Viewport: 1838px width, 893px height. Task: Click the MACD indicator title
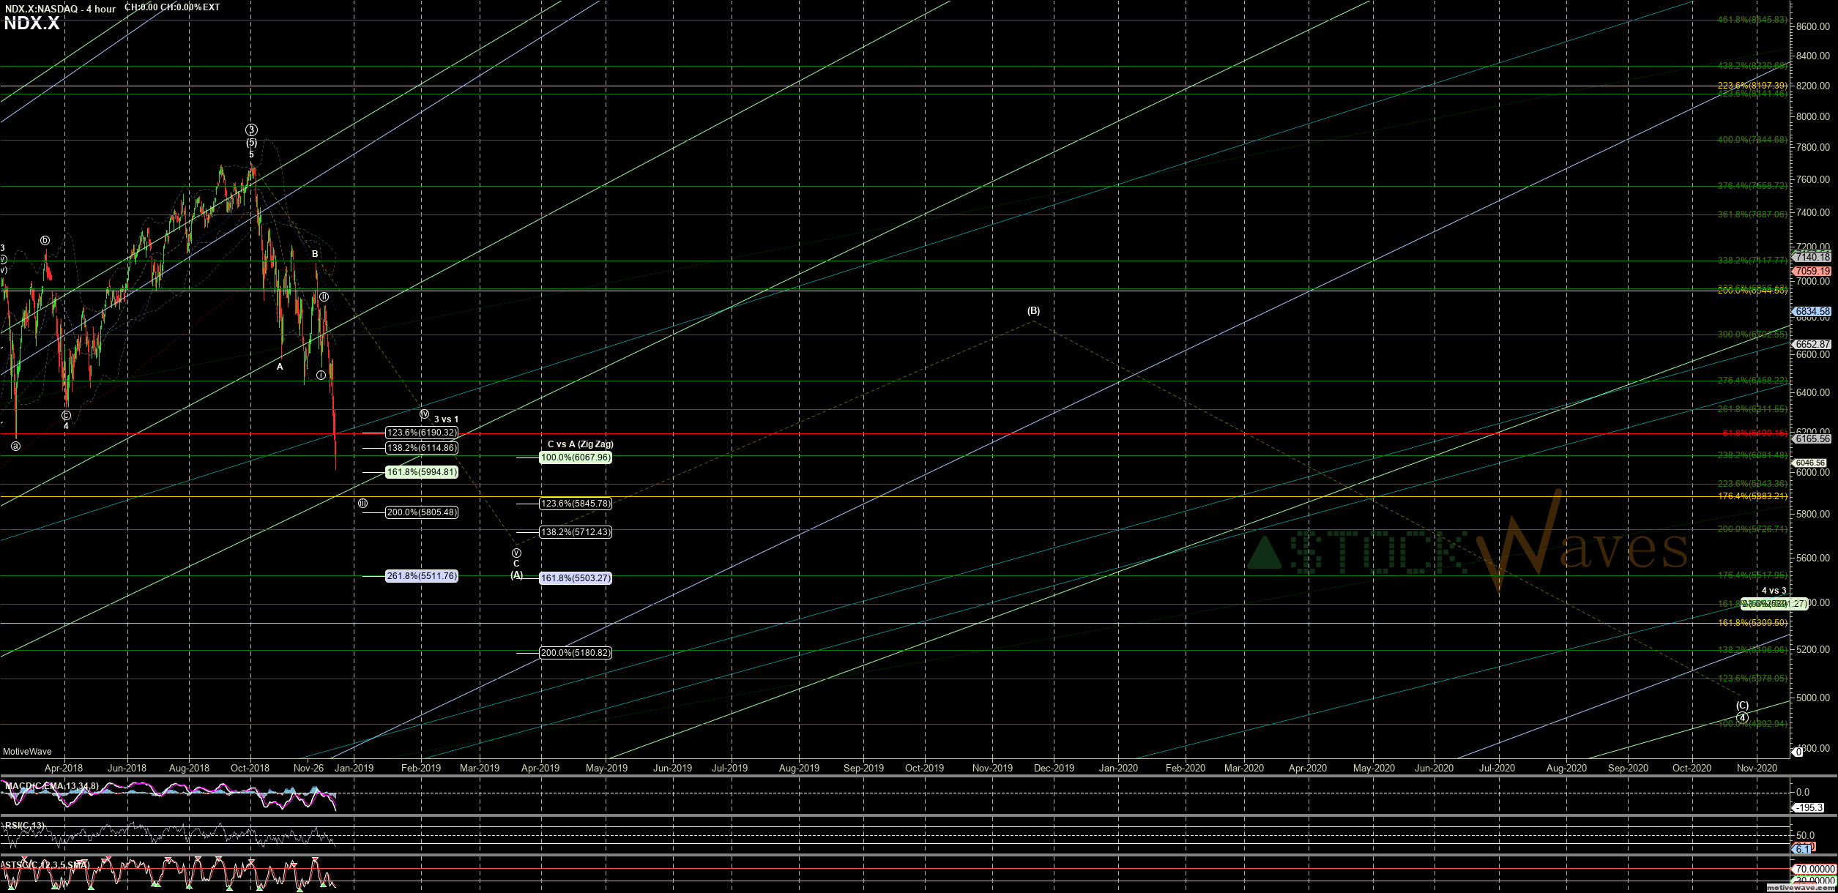[x=51, y=786]
